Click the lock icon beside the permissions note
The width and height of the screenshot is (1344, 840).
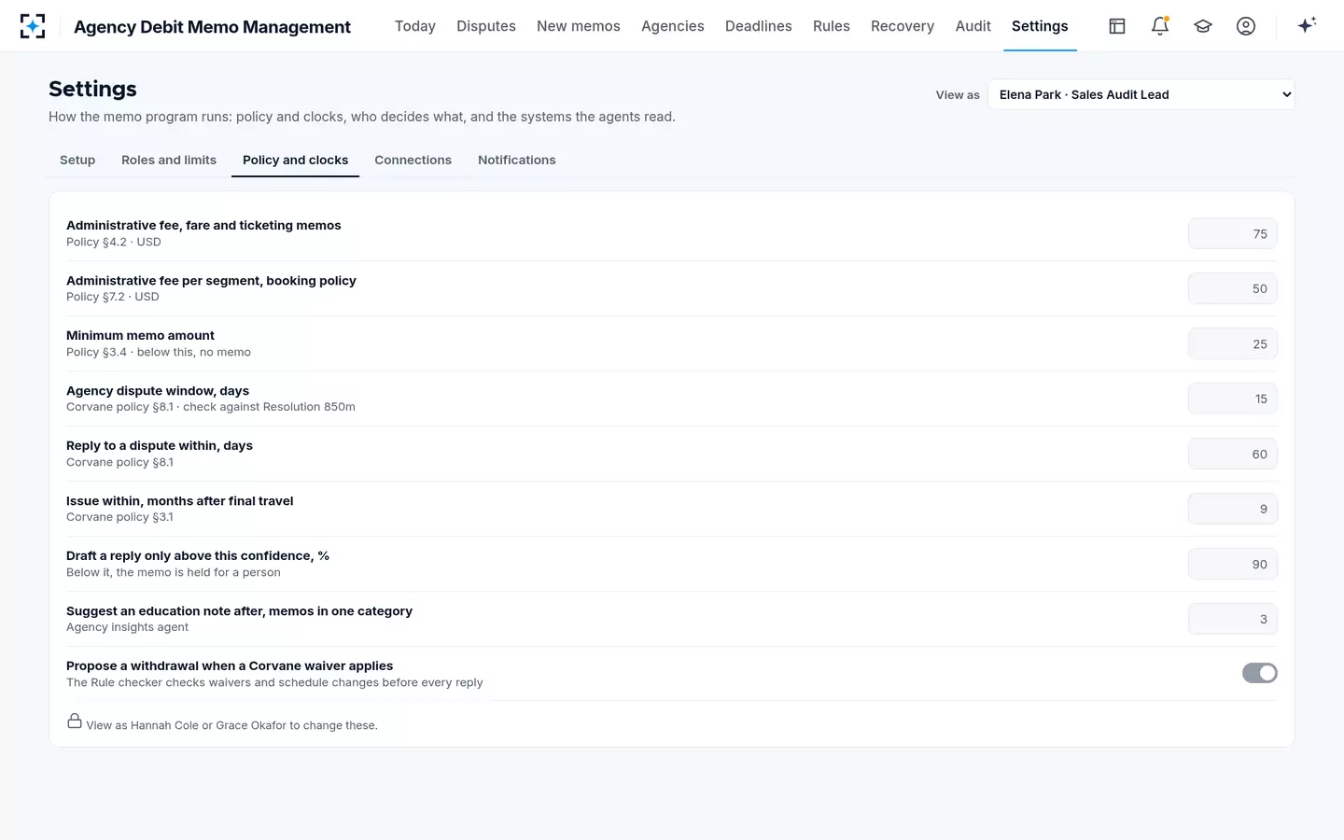coord(75,721)
